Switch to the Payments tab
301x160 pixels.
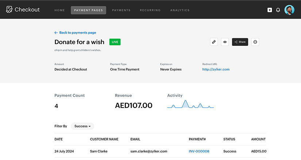coord(121,10)
